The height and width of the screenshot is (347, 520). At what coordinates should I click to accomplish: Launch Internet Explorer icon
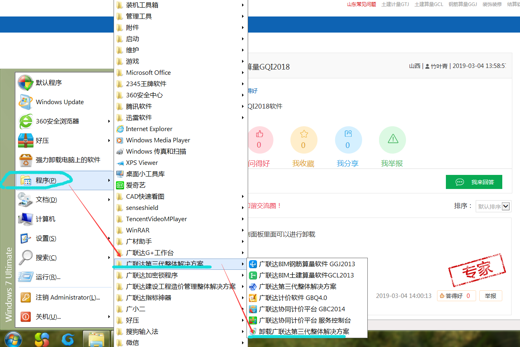[120, 129]
